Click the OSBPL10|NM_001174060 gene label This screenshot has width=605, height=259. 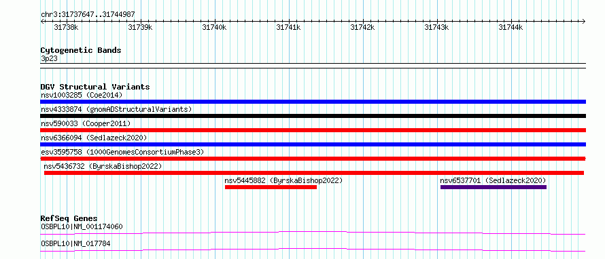82,226
